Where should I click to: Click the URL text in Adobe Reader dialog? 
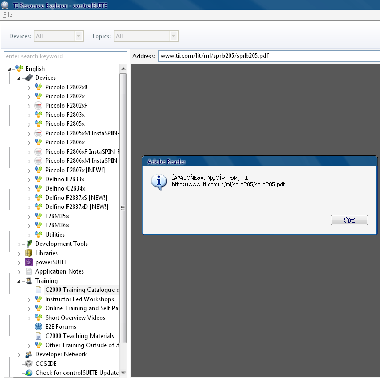coord(228,184)
